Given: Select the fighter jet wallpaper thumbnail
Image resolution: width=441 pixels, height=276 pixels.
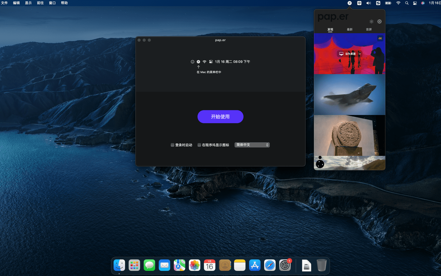Looking at the screenshot, I should (350, 95).
